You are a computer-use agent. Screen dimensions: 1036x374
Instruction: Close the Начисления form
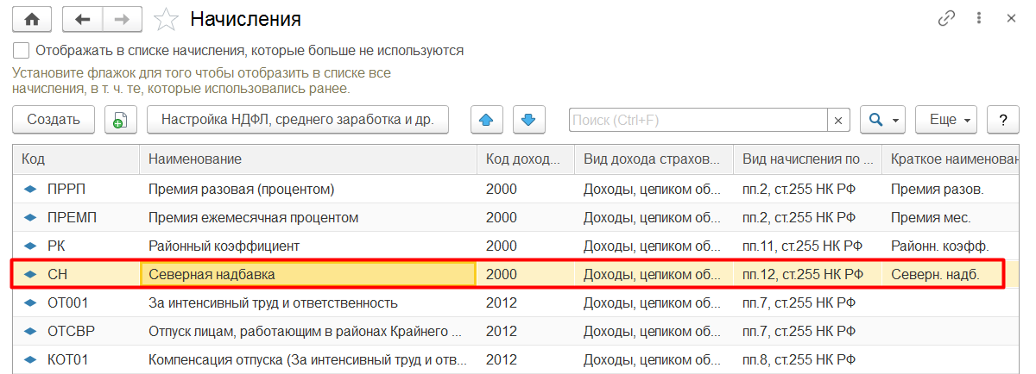[x=1011, y=18]
